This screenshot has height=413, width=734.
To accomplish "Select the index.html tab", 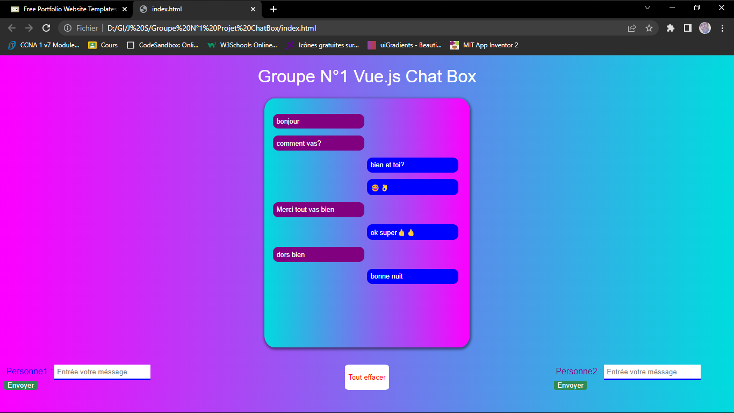I will (197, 9).
